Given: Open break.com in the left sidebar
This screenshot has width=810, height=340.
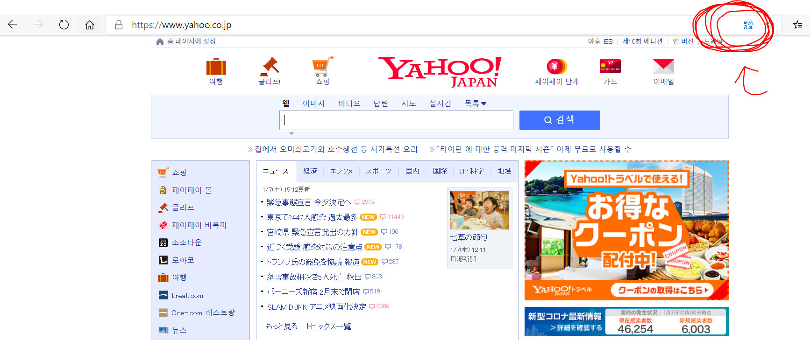Looking at the screenshot, I should click(187, 296).
